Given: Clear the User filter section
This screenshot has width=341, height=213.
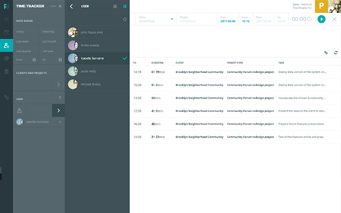Looking at the screenshot, I should [60, 97].
